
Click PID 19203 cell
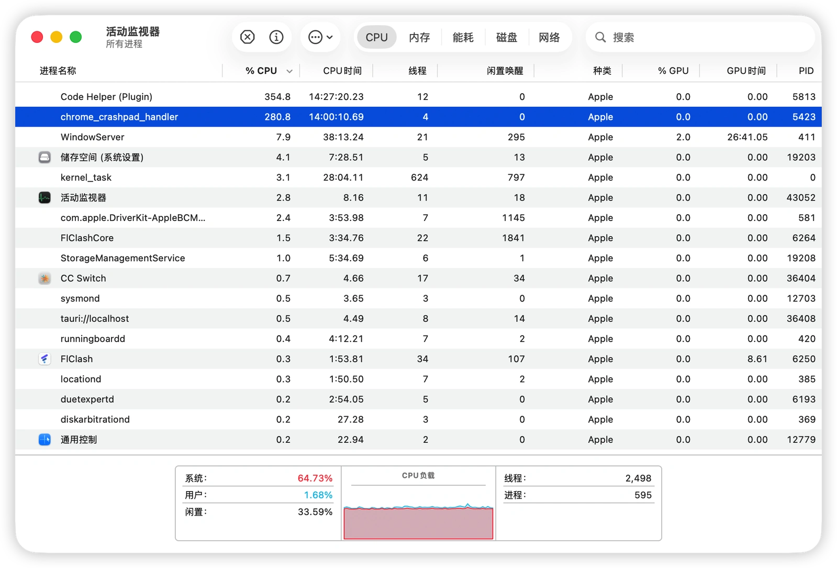coord(801,157)
